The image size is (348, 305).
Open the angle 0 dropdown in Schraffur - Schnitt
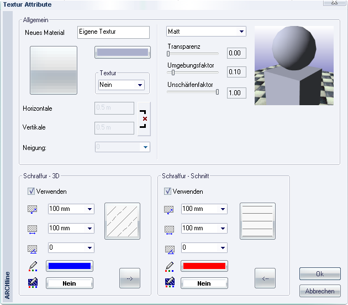[x=204, y=247]
